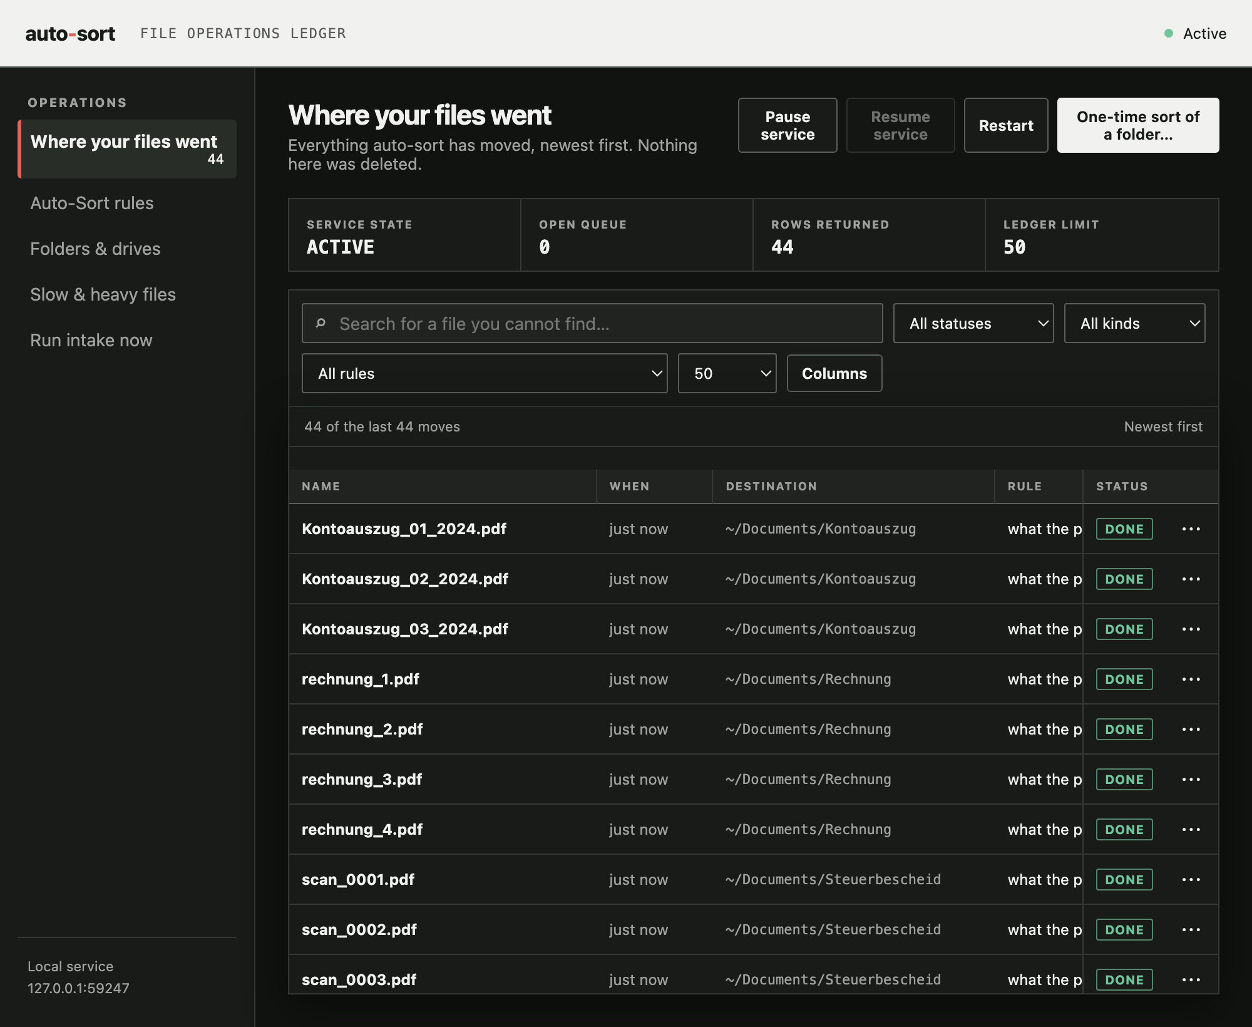Click destination of Kontoauszug_03_2024.pdf row

(x=821, y=629)
